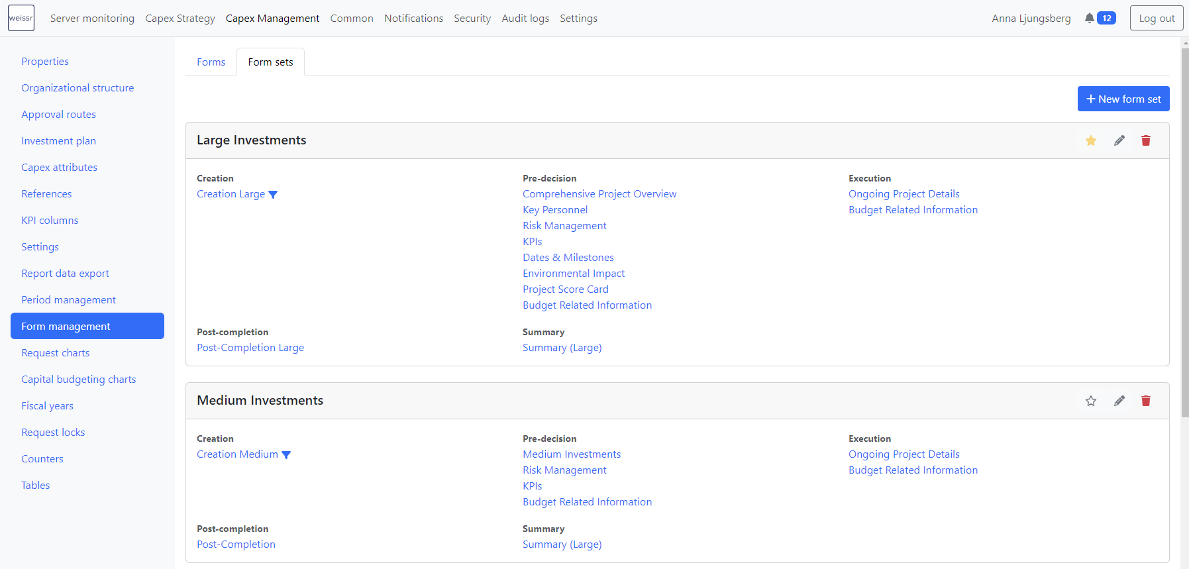This screenshot has height=569, width=1189.
Task: Open Security section in navigation
Action: point(472,18)
